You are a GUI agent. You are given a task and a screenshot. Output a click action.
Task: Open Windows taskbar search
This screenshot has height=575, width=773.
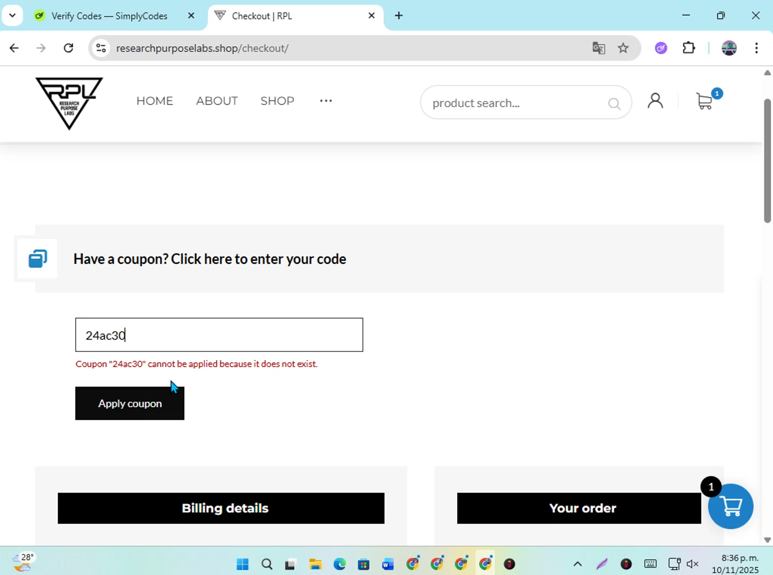pos(266,564)
